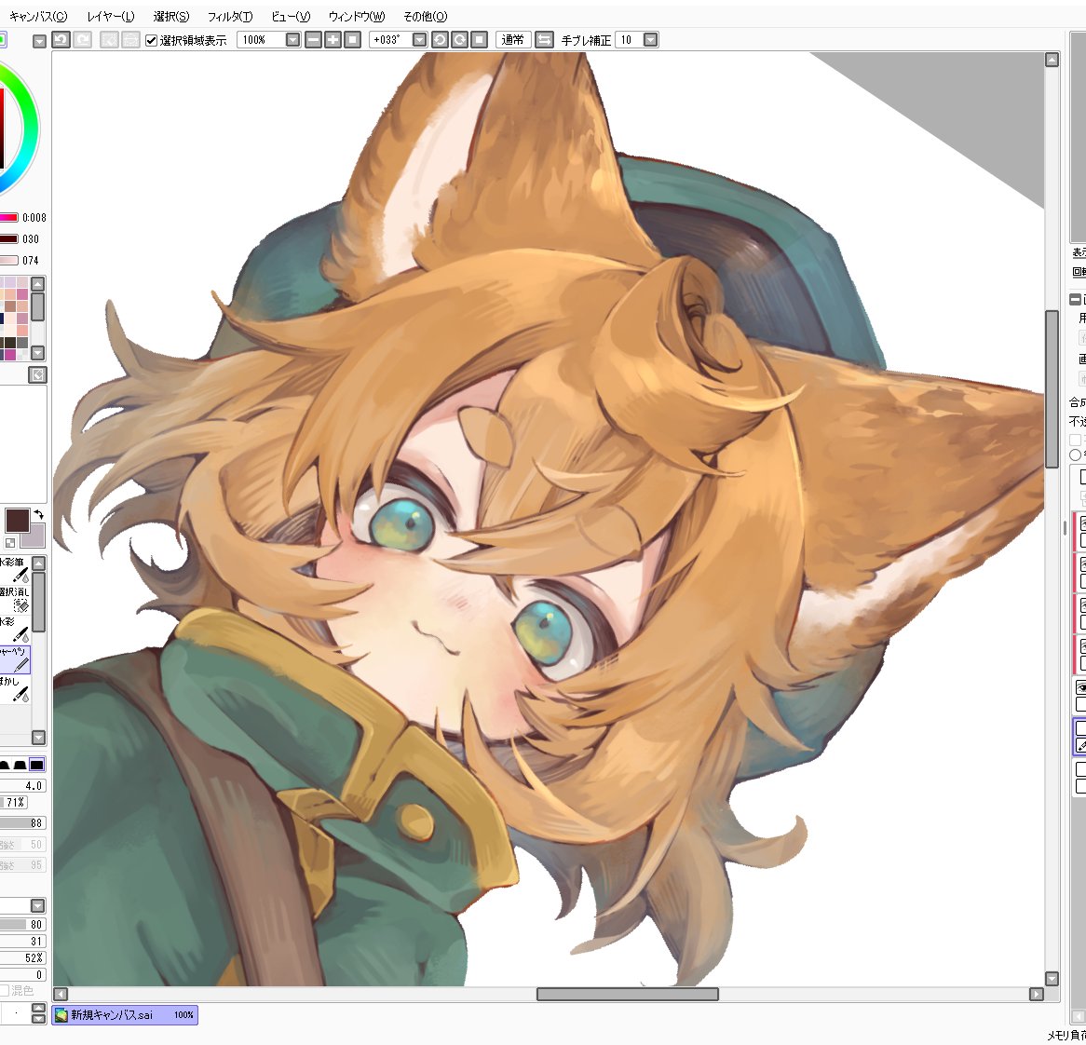Click the color swatch list scroll down arrow
This screenshot has width=1086, height=1045.
coord(38,352)
